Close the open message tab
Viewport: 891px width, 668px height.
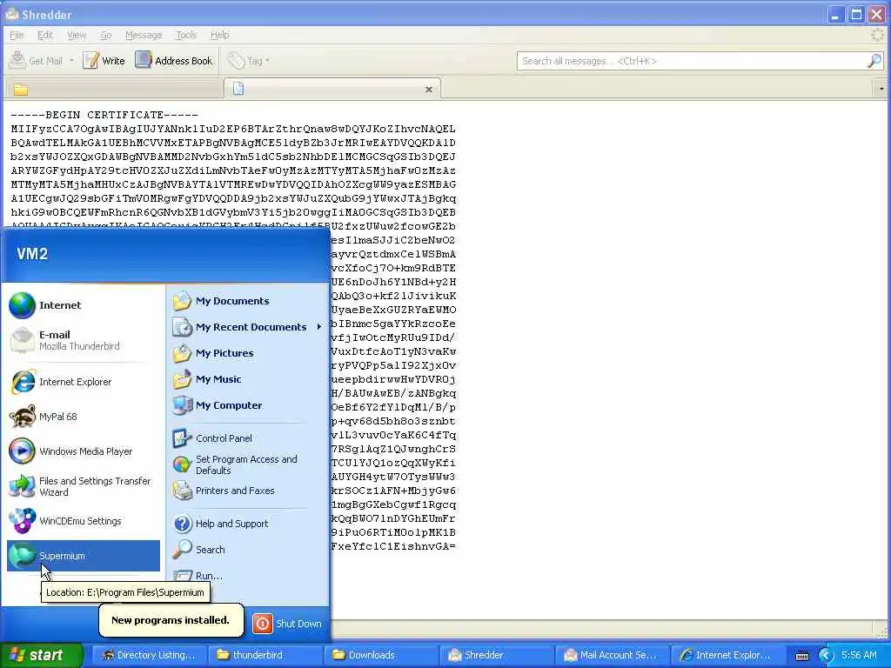(428, 90)
